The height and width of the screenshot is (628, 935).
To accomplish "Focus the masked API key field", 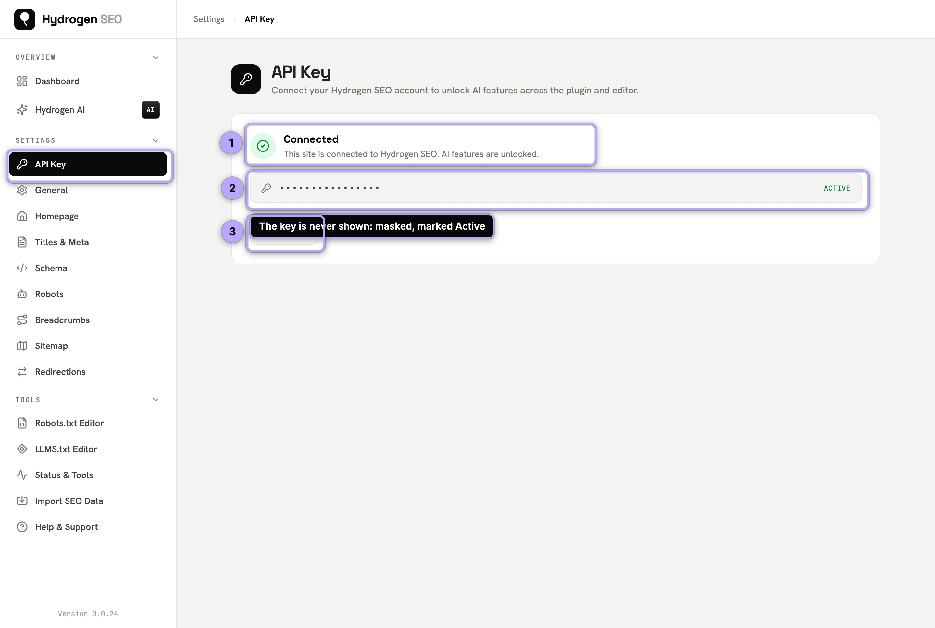I will coord(555,188).
